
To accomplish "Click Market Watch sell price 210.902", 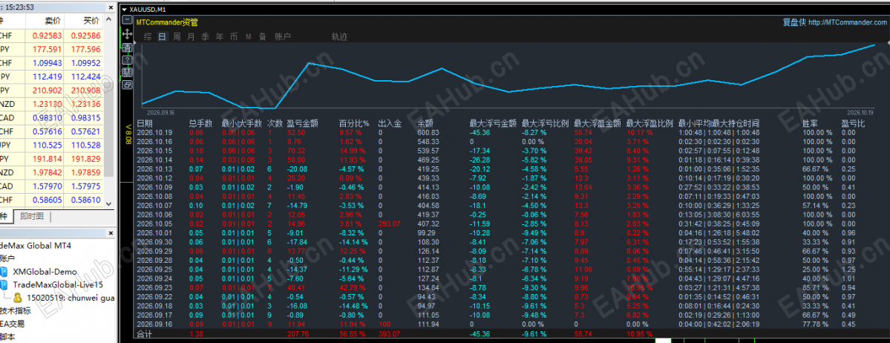I will pos(47,91).
